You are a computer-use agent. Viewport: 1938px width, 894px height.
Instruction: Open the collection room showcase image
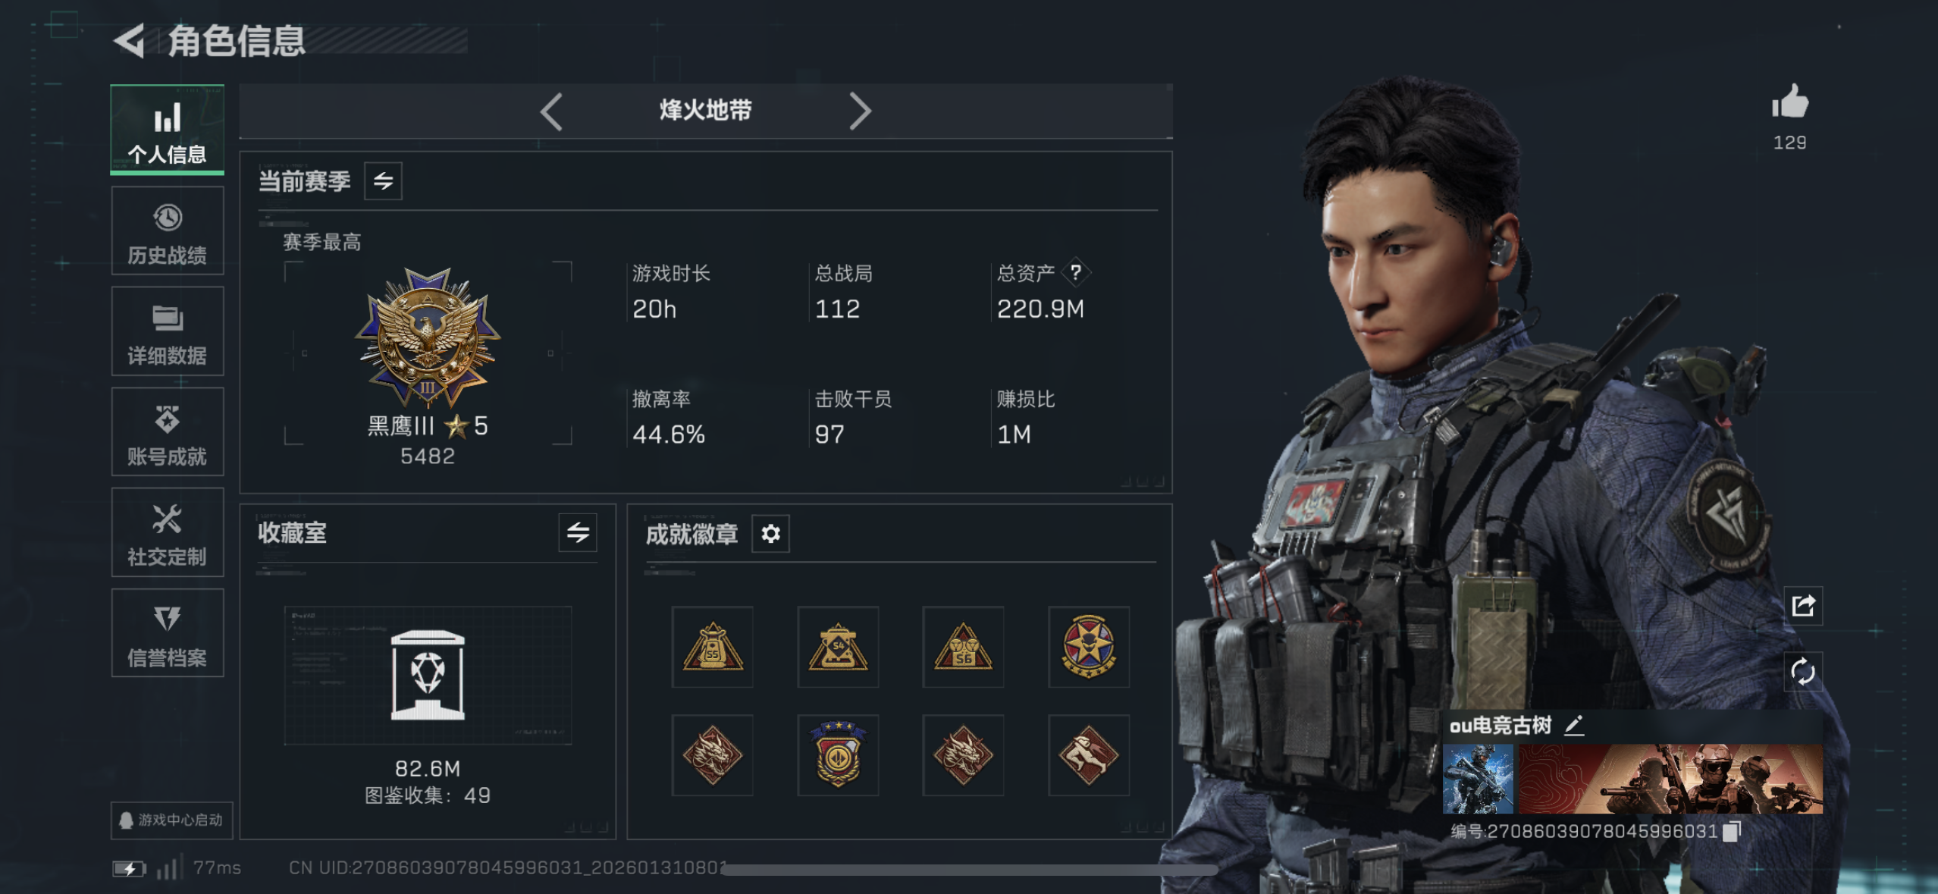pyautogui.click(x=428, y=675)
